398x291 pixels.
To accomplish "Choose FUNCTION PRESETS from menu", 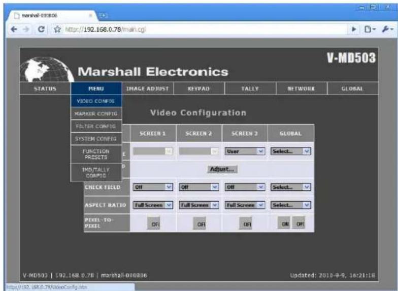I will 96,154.
